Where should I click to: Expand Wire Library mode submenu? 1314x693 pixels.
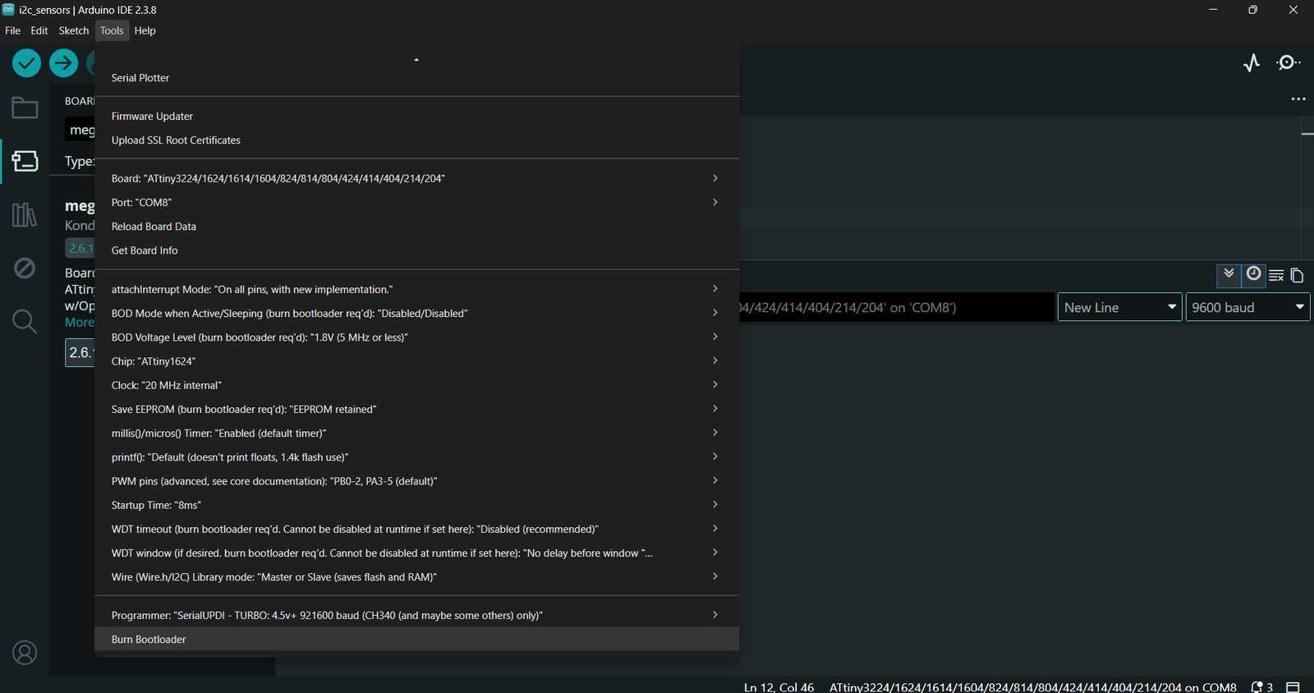click(417, 577)
